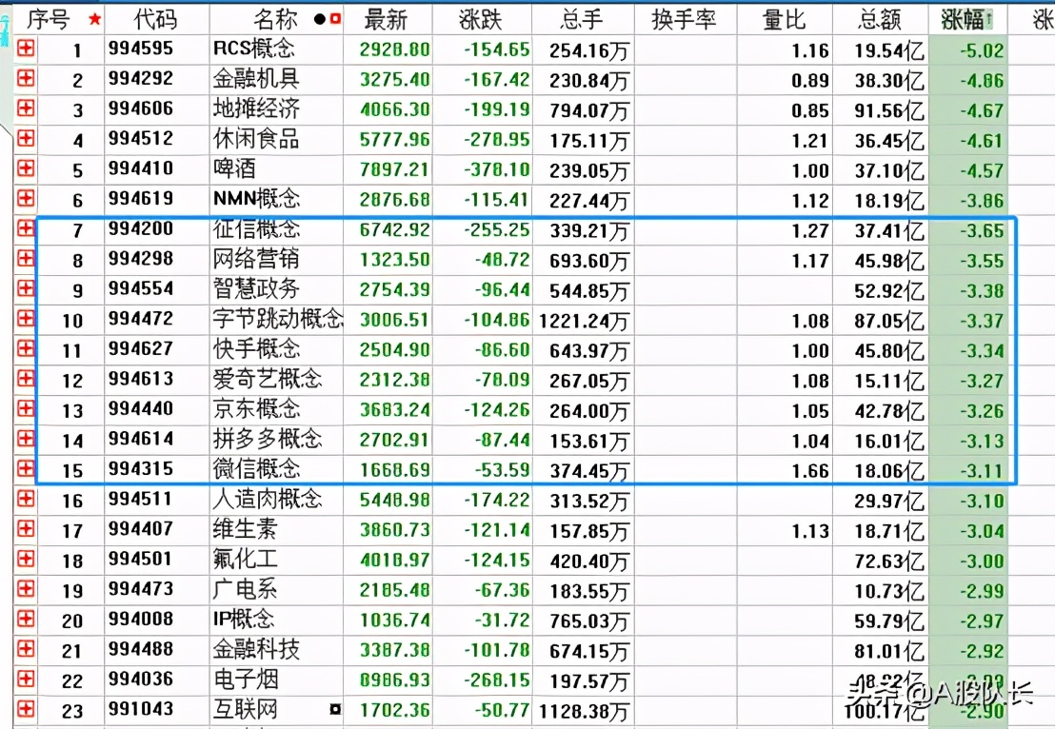Sort by the 涨跌 column header
The image size is (1055, 729).
click(x=481, y=19)
